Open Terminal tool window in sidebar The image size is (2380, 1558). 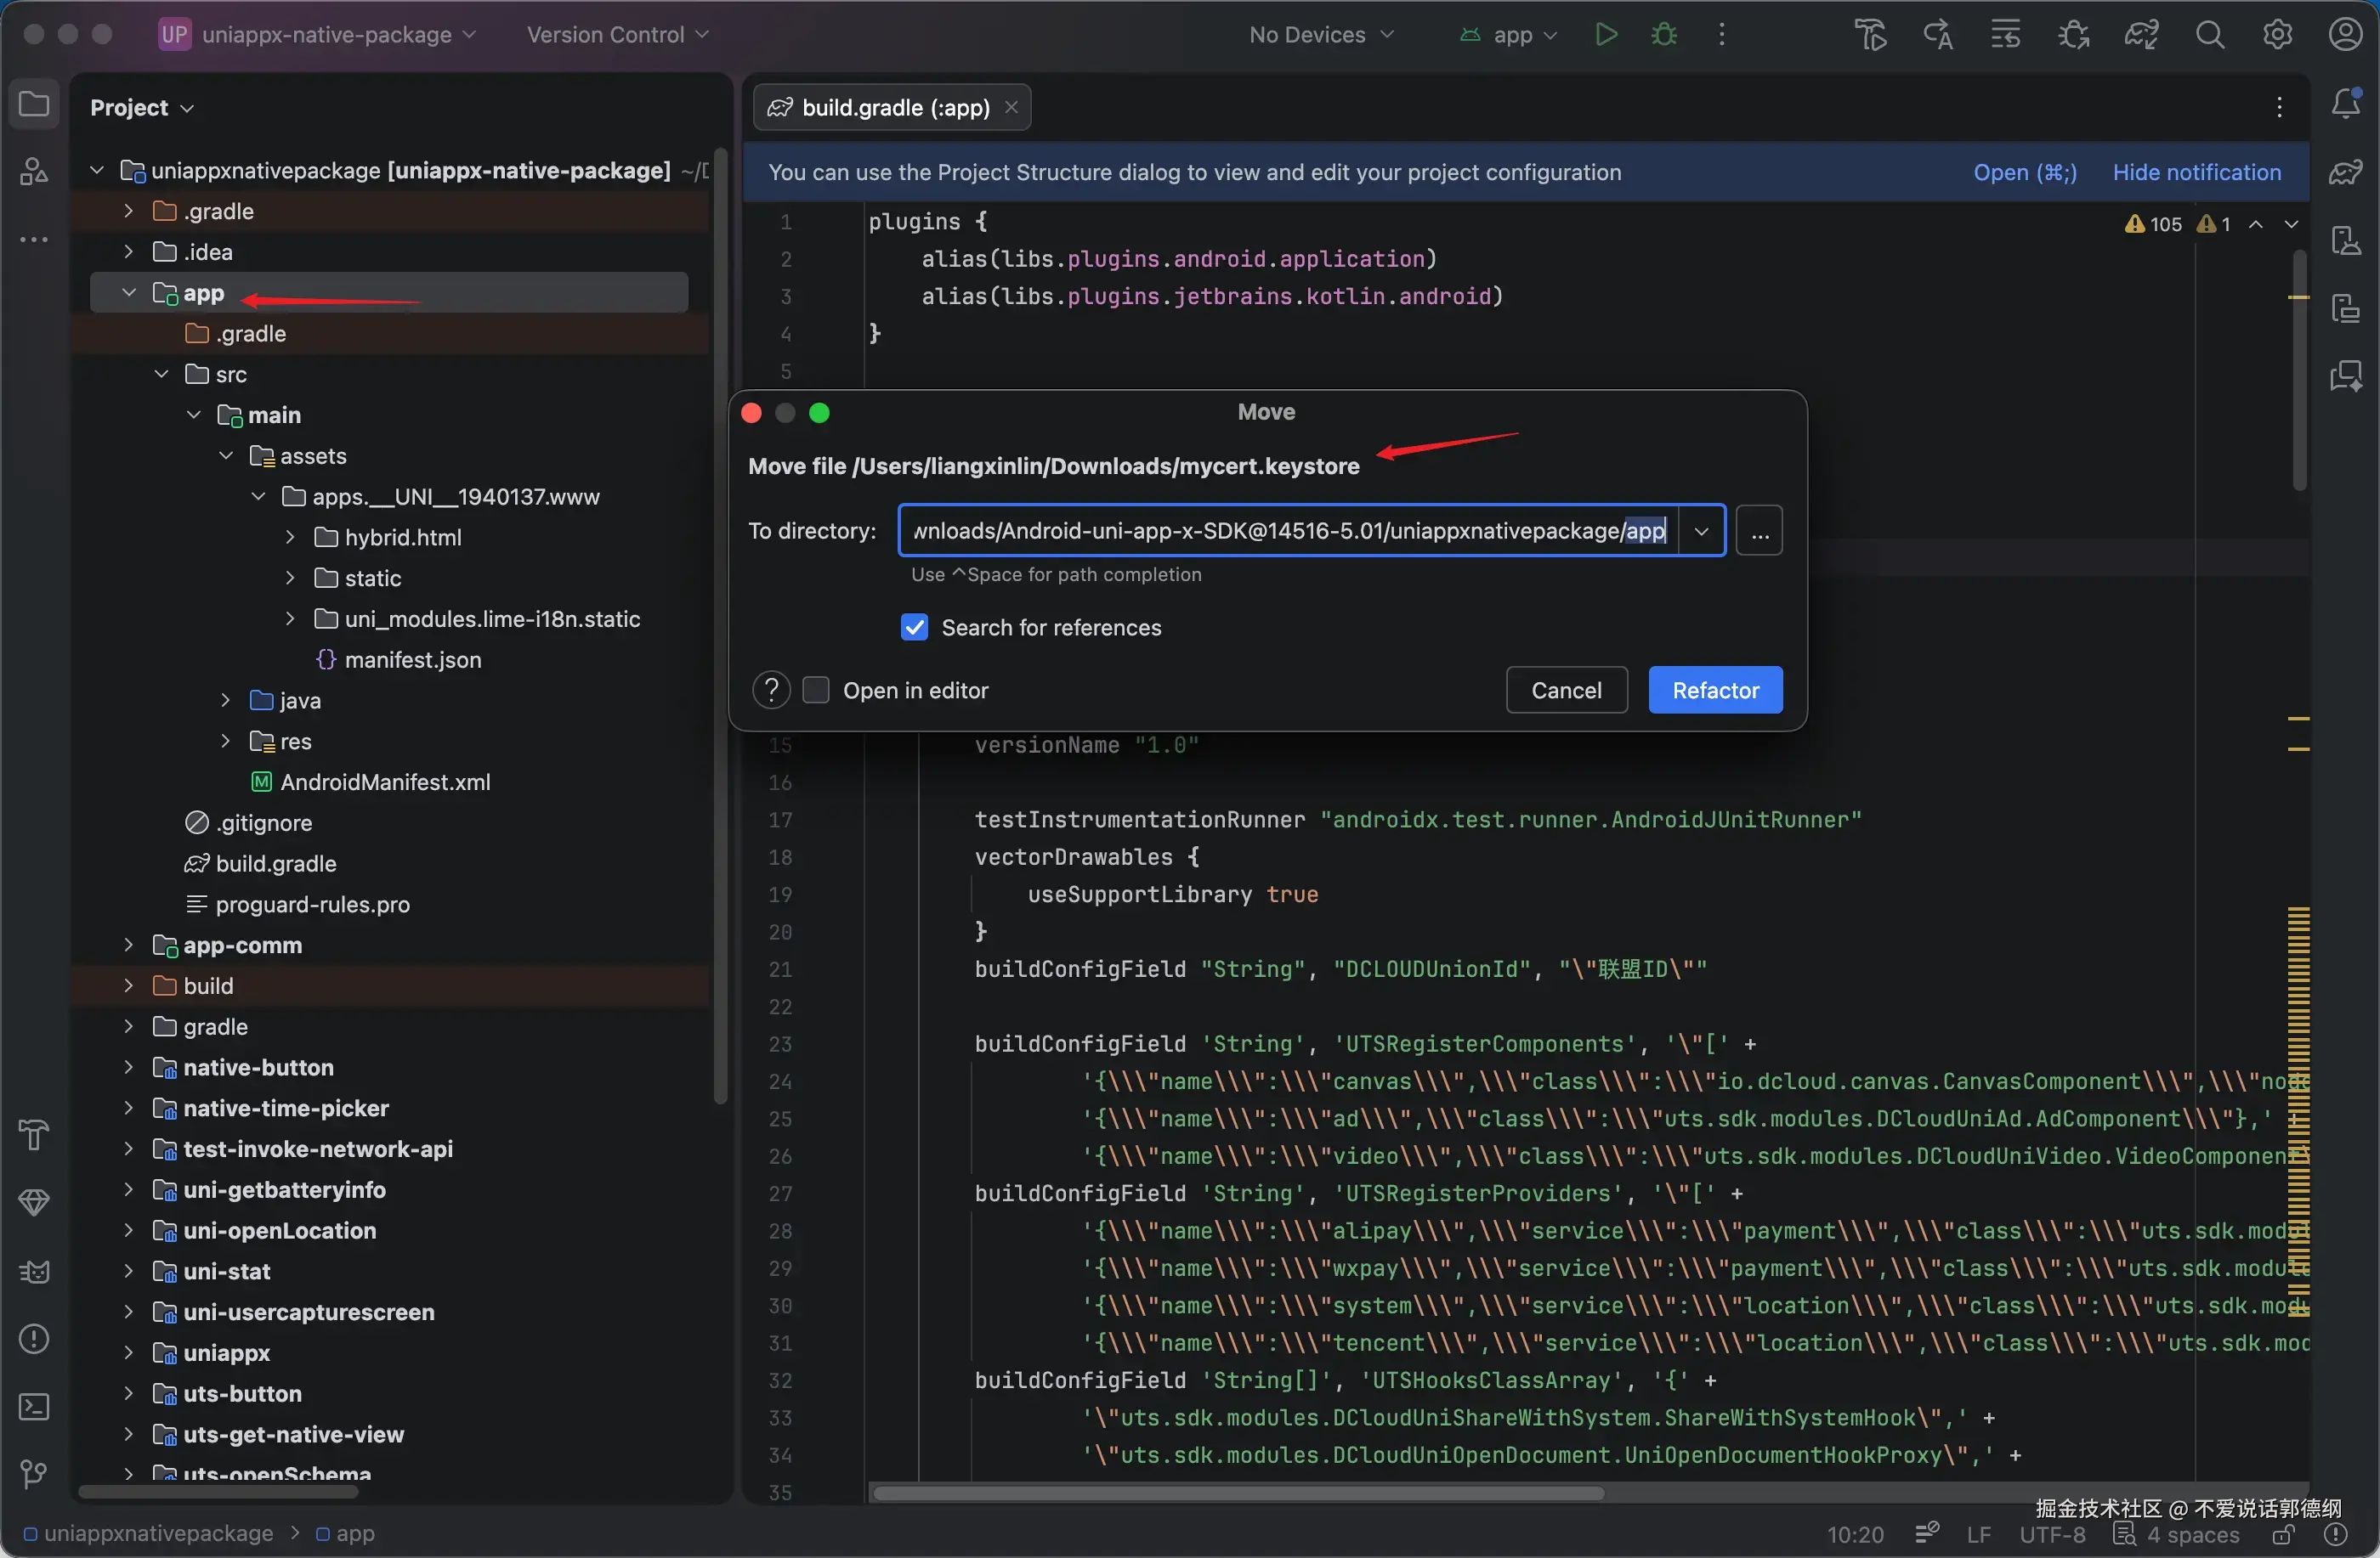(x=34, y=1407)
